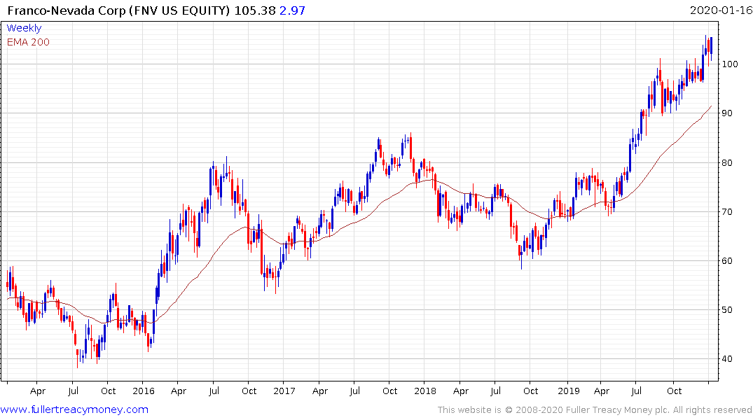Click the 60 price axis label
The image size is (753, 420).
[x=727, y=261]
